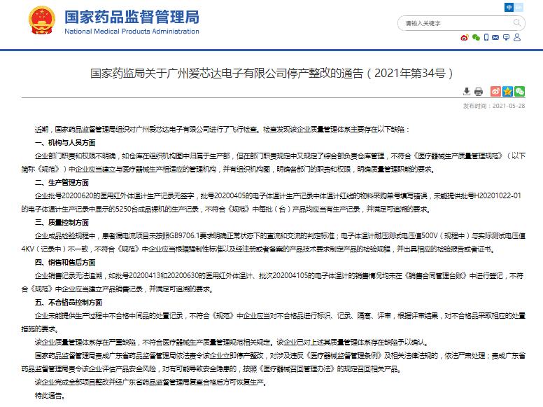Download the article using download icon

pos(467,91)
